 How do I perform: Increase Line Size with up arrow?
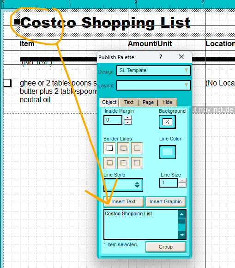pyautogui.click(x=182, y=181)
